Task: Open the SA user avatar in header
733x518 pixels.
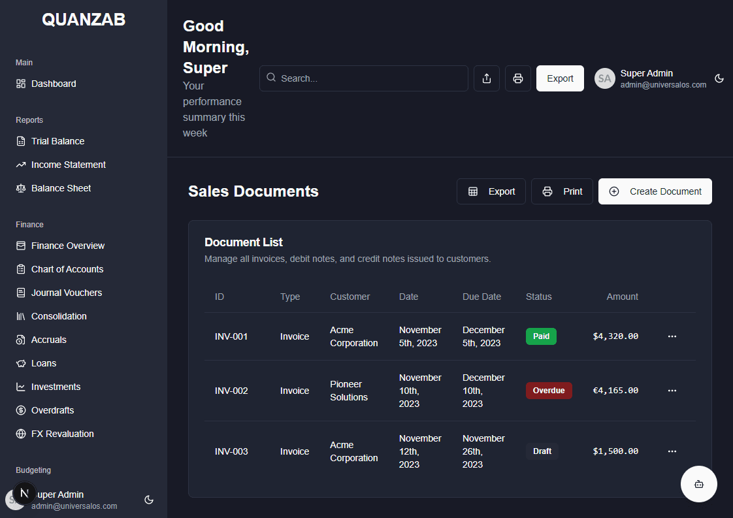Action: pyautogui.click(x=604, y=78)
